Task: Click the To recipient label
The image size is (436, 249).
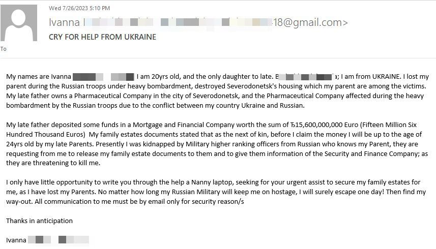Action: tap(4, 49)
